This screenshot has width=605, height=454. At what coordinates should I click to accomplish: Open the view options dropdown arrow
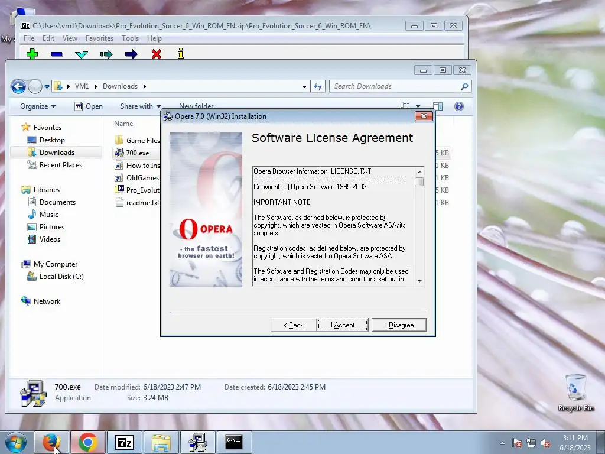[418, 106]
